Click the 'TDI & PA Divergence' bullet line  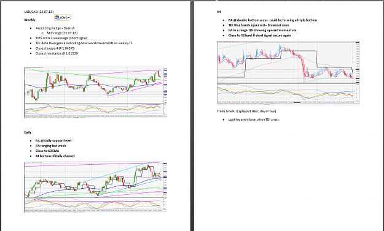[84, 43]
